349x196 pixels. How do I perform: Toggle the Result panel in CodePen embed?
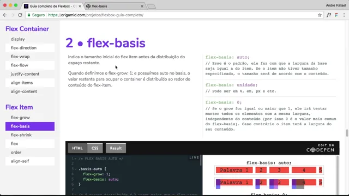point(116,148)
